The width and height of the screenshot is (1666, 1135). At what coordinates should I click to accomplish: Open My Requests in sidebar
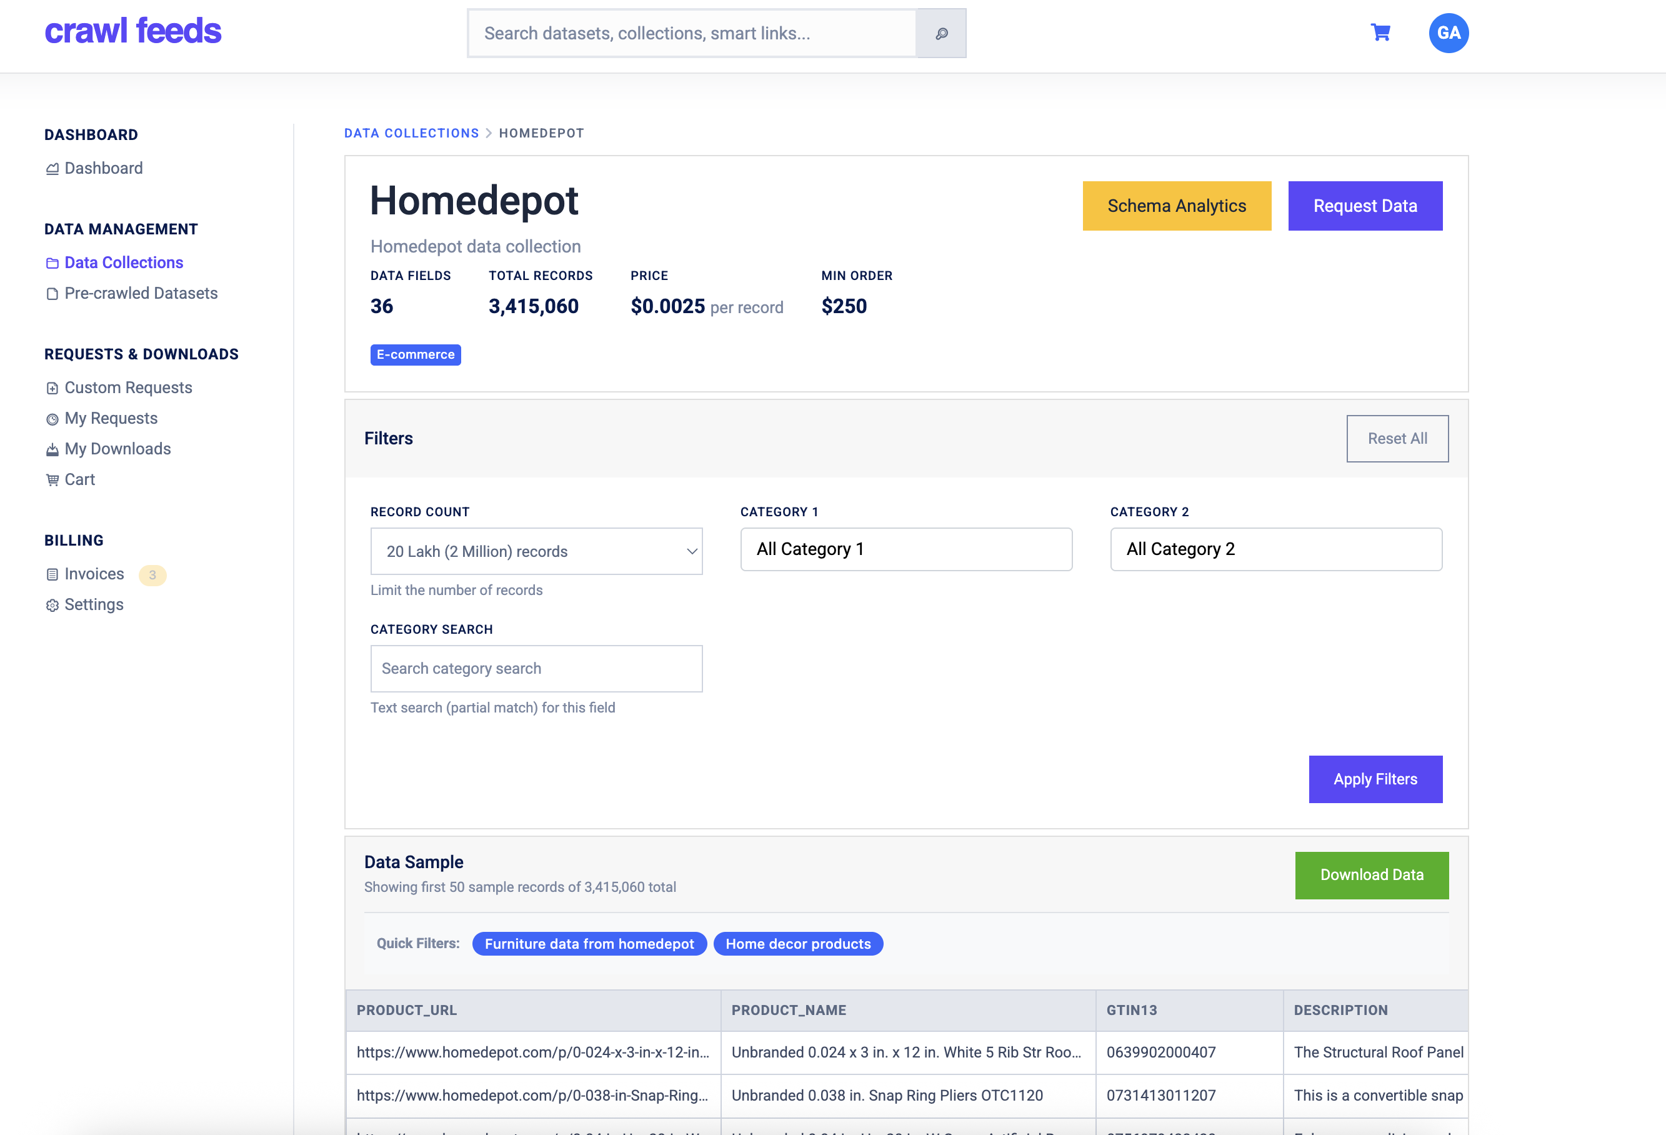point(111,418)
